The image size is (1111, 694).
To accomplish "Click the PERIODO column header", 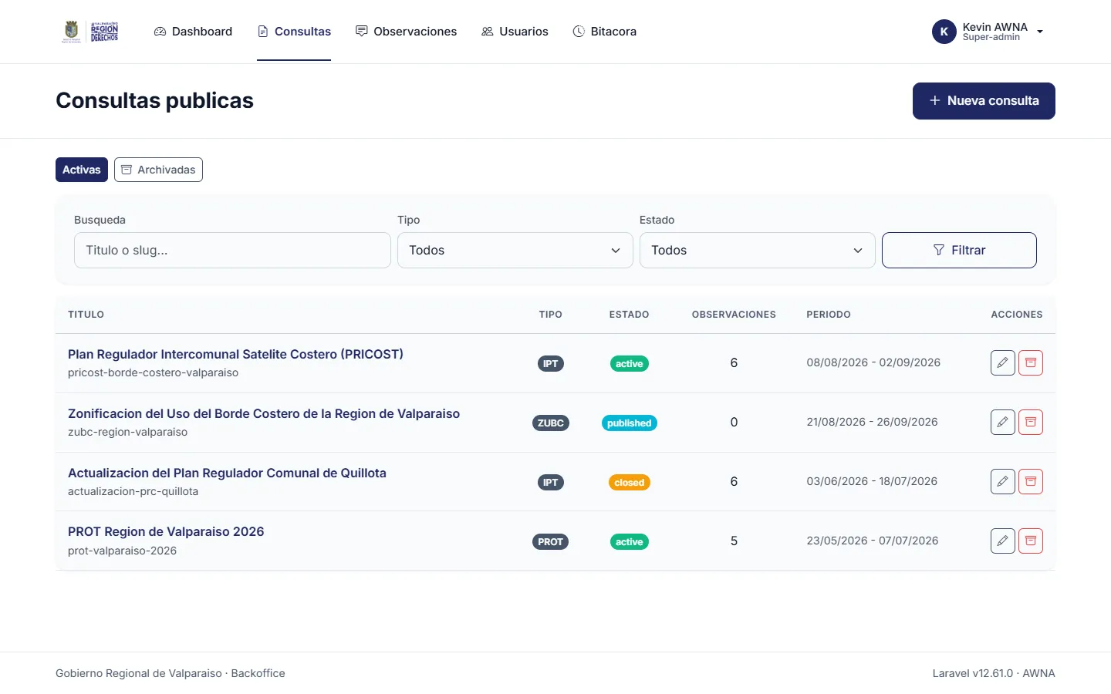I will tap(829, 315).
